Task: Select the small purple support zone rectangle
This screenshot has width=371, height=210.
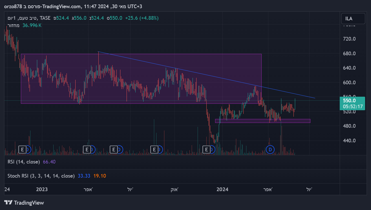Action: pyautogui.click(x=262, y=121)
